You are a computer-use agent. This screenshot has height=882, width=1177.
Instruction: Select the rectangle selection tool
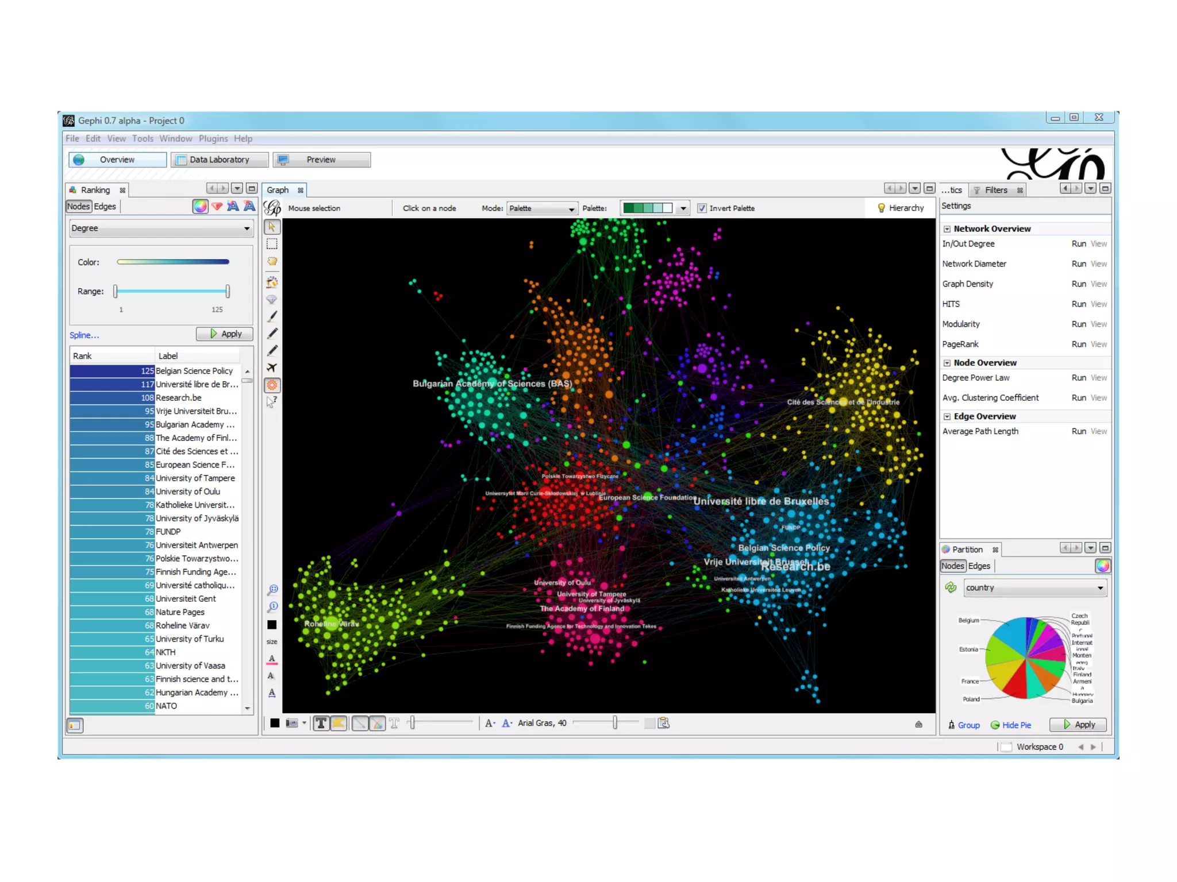[x=272, y=244]
